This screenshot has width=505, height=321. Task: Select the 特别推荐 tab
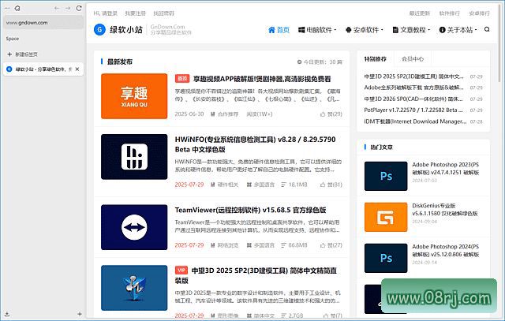point(376,58)
